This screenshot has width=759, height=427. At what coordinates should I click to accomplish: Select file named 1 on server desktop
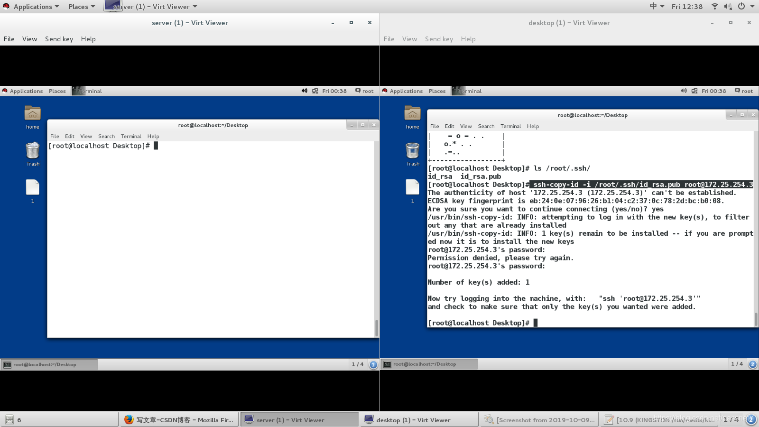(33, 191)
